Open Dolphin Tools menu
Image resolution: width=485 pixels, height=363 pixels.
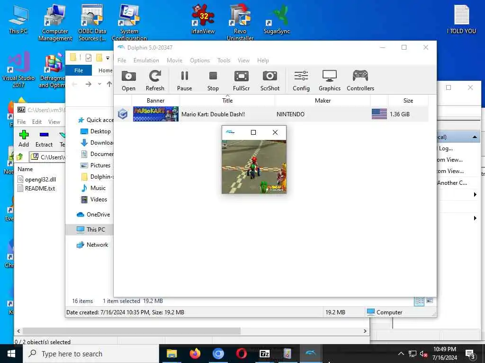(224, 60)
